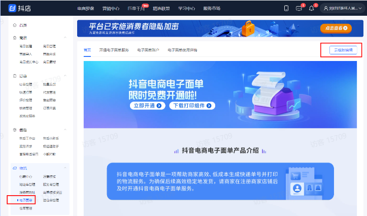Open 精选联盟 in top navigation
367x216 pixels.
161,9
